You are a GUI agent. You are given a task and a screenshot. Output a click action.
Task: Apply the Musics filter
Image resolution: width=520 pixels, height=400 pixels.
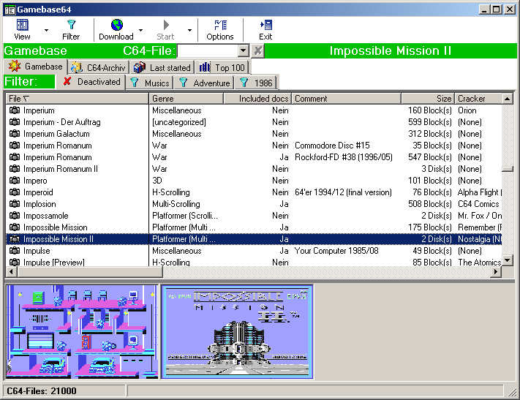point(150,83)
